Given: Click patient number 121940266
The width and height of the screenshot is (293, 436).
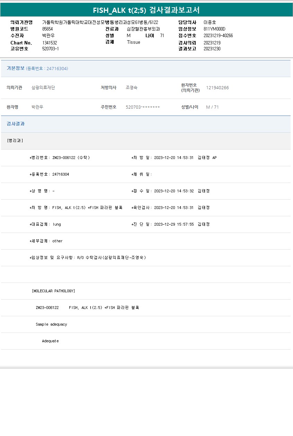Looking at the screenshot, I should click(217, 88).
